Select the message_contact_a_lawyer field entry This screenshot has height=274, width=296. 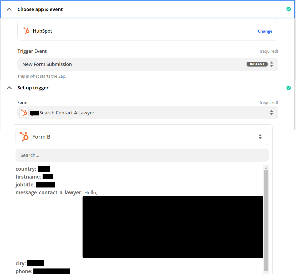49,193
